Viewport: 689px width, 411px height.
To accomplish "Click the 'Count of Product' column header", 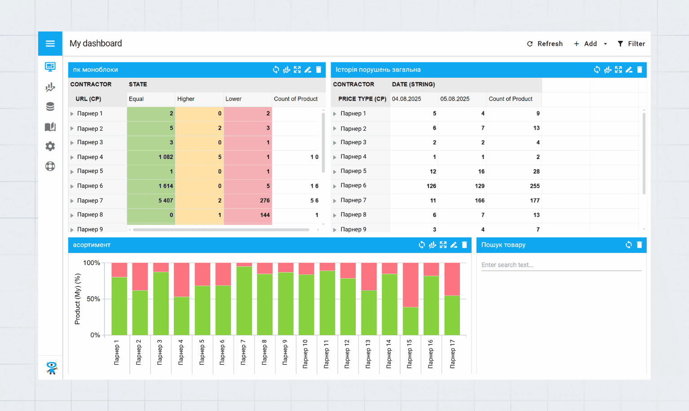I will 296,99.
